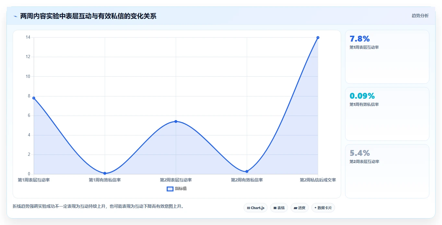442x225 pixels.
Task: Click the trend icon beside the title
Action: coord(15,16)
